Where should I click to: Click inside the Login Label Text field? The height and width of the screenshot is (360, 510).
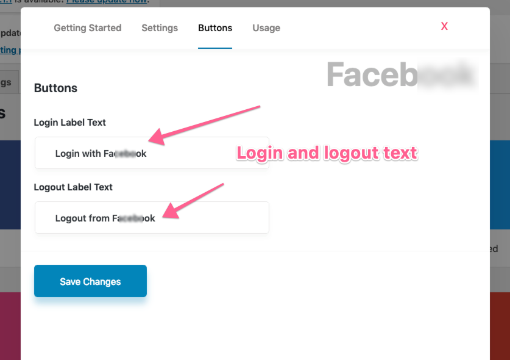pyautogui.click(x=152, y=153)
